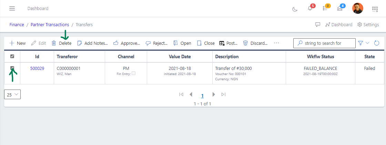Reject the selected transfer
This screenshot has width=386, height=145.
click(156, 43)
